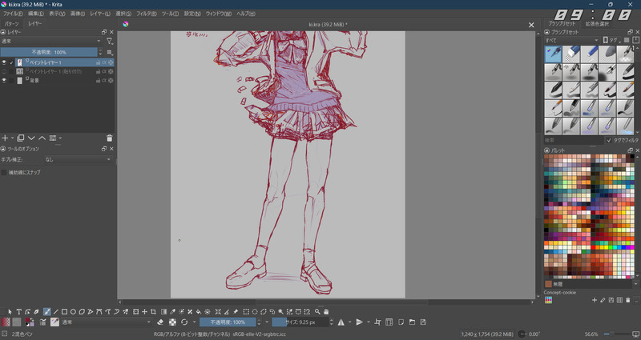The height and width of the screenshot is (340, 641).
Task: Switch to the パターン tab
Action: pyautogui.click(x=12, y=24)
